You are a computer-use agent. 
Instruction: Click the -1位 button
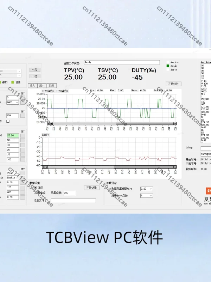[35, 76]
